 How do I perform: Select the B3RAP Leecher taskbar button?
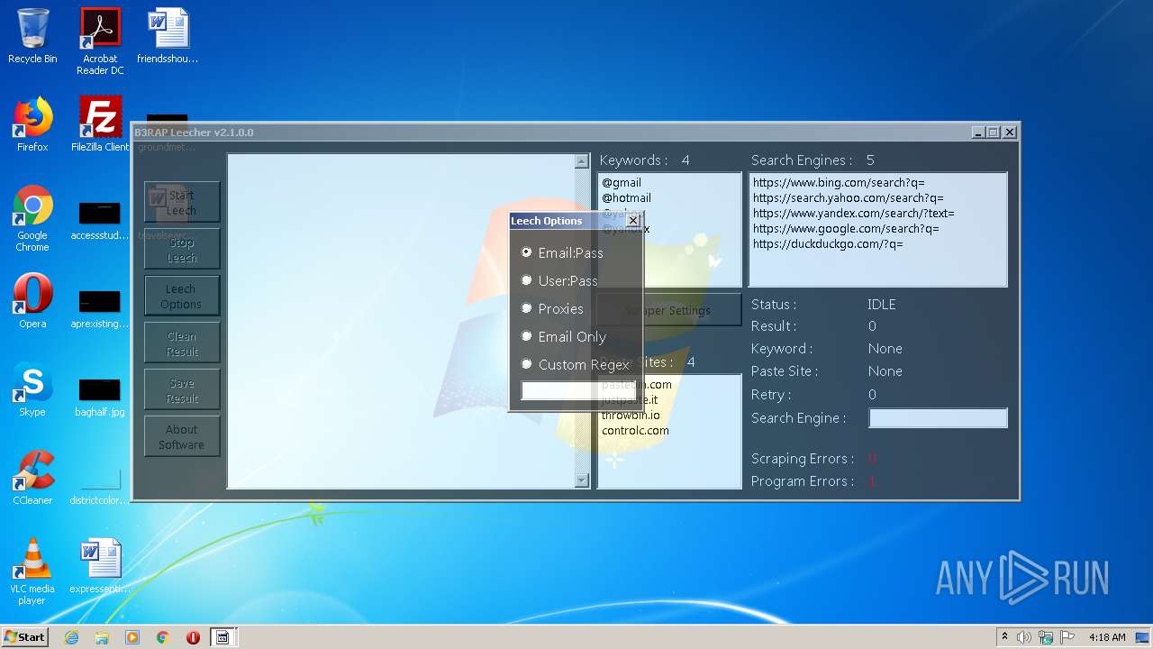[222, 637]
